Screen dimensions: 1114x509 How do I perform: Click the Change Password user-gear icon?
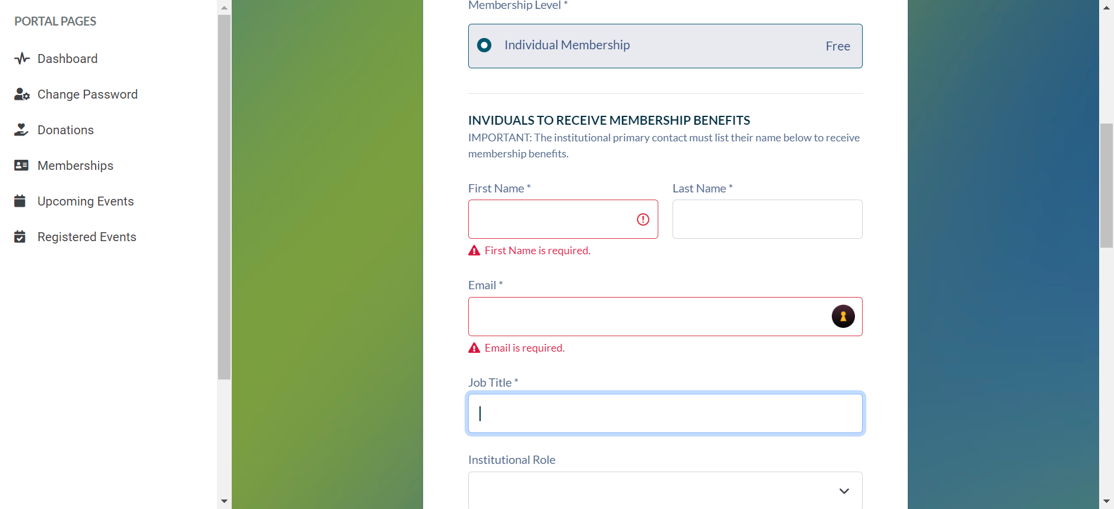tap(22, 94)
